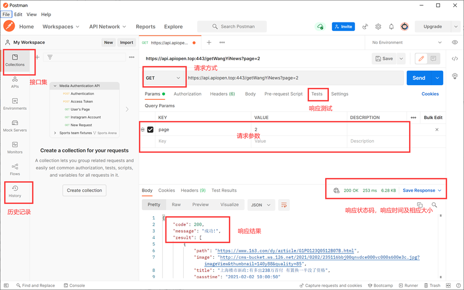
Task: Open the code snippet icon
Action: click(455, 59)
